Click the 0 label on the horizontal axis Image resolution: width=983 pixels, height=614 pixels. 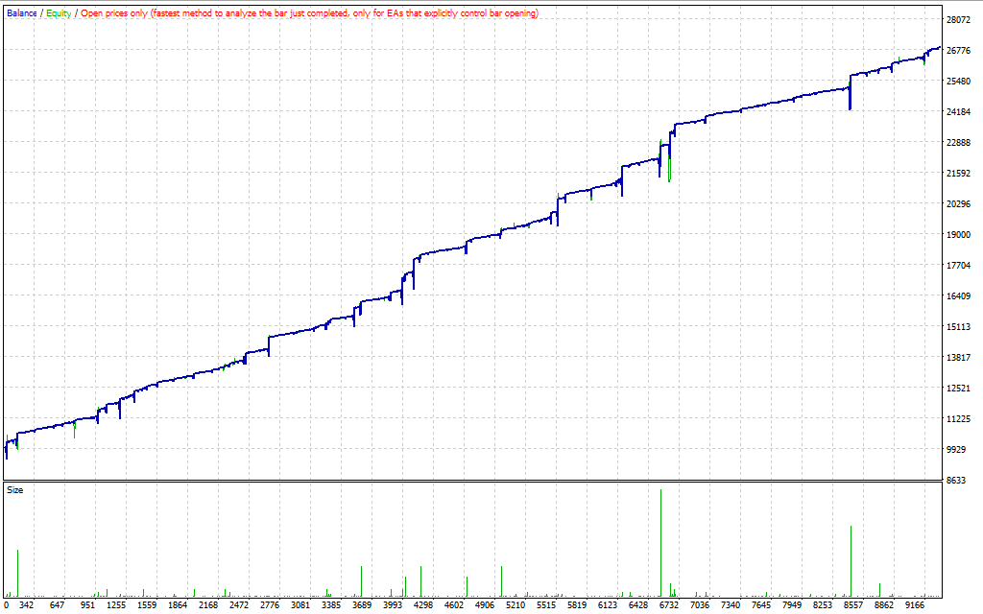[7, 605]
